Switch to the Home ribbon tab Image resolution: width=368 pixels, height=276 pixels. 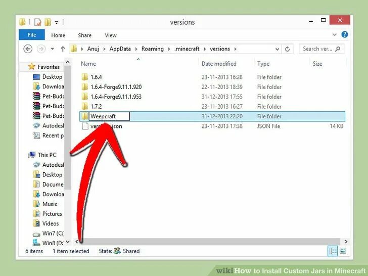pos(58,35)
